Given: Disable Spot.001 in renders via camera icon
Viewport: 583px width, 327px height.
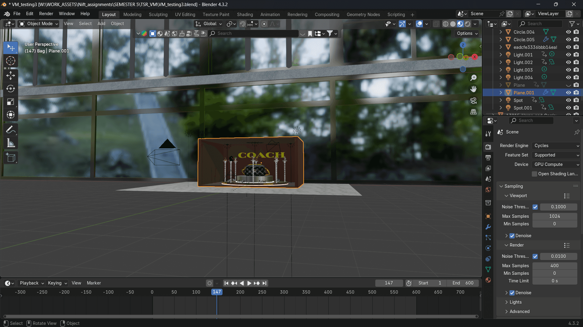Looking at the screenshot, I should click(x=576, y=108).
